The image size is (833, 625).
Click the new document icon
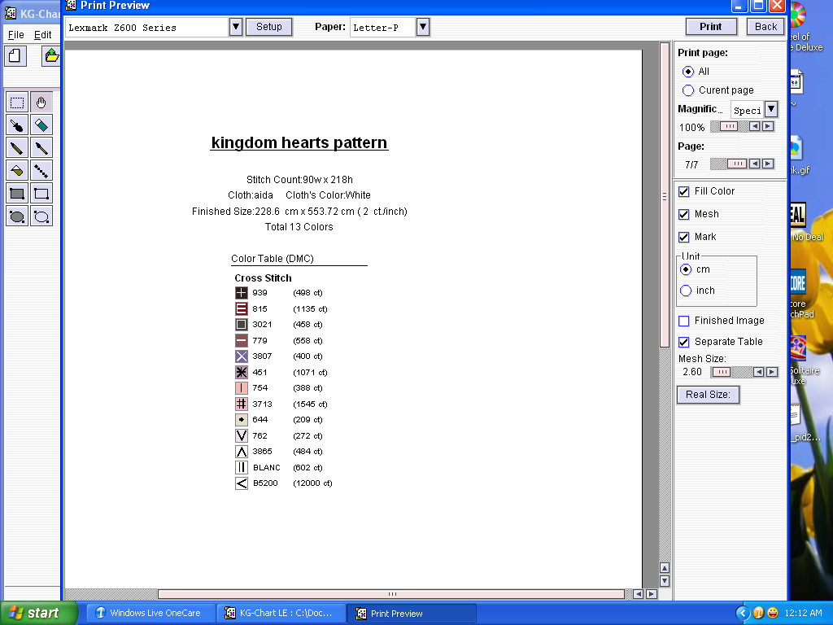[15, 56]
